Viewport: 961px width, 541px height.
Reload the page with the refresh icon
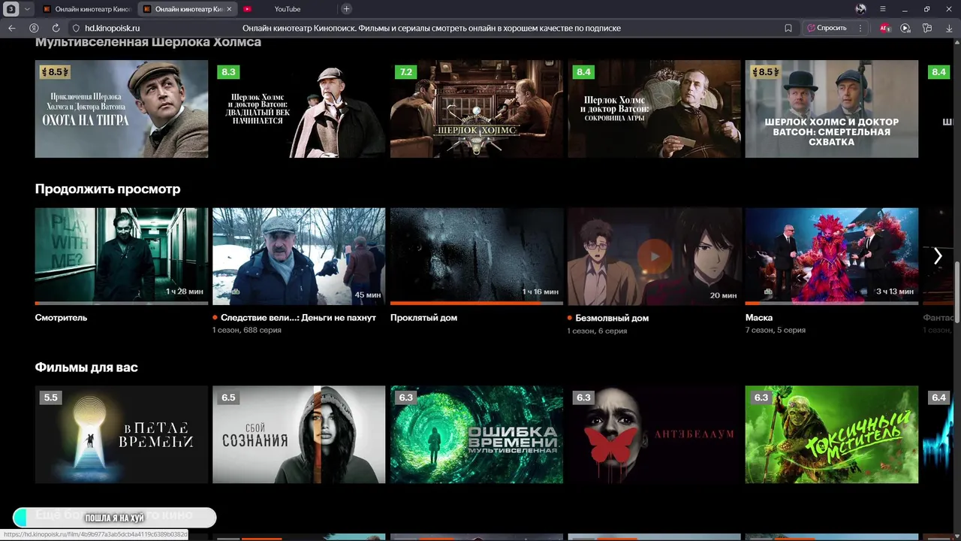click(x=56, y=28)
